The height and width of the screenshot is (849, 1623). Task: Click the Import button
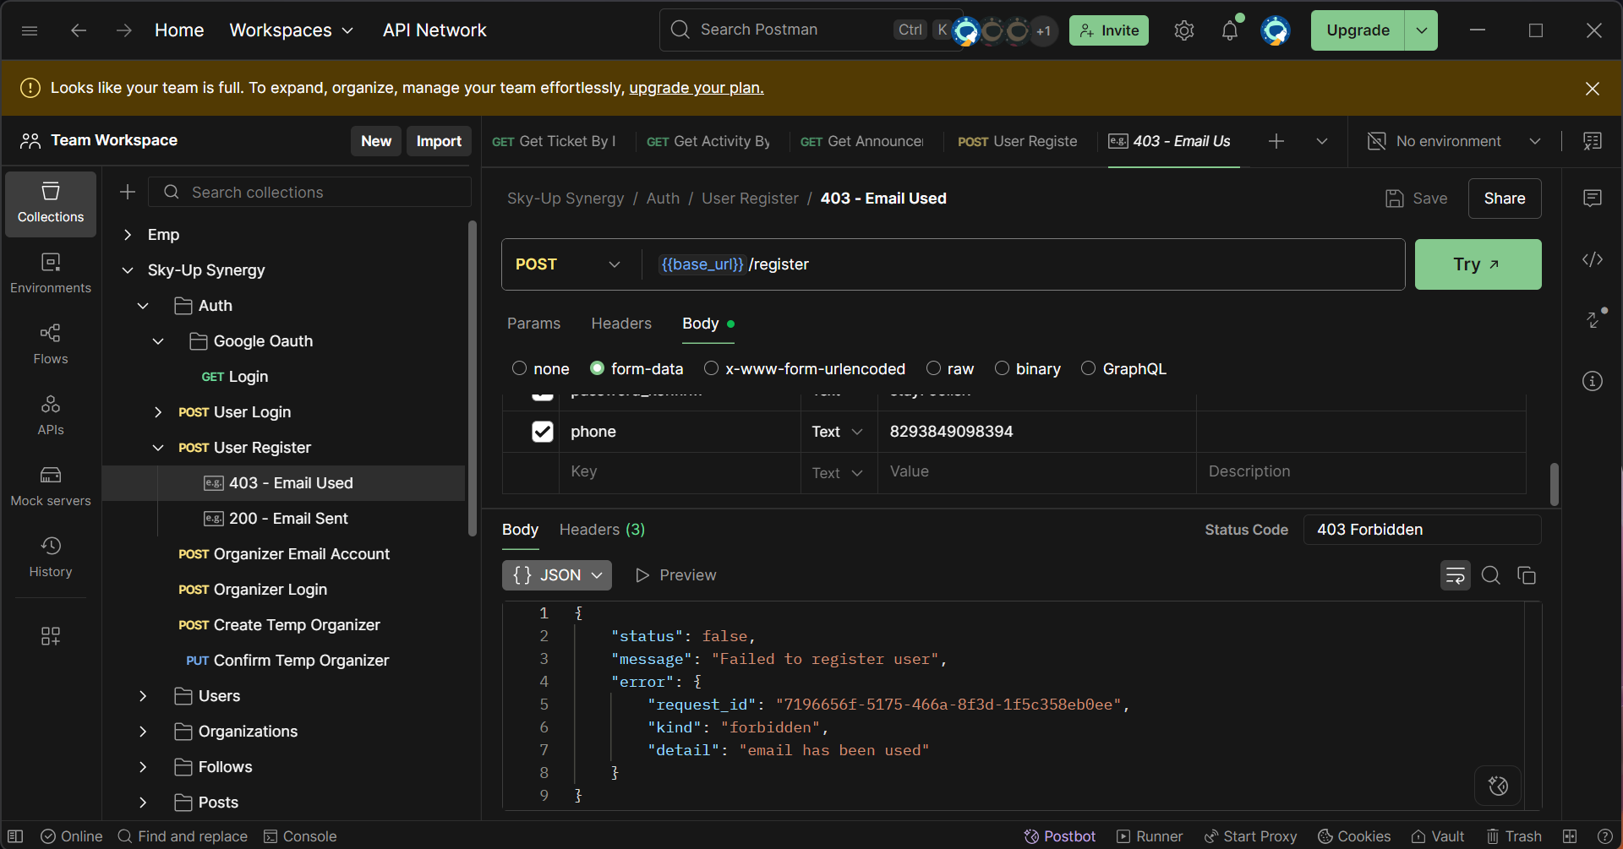pyautogui.click(x=439, y=141)
